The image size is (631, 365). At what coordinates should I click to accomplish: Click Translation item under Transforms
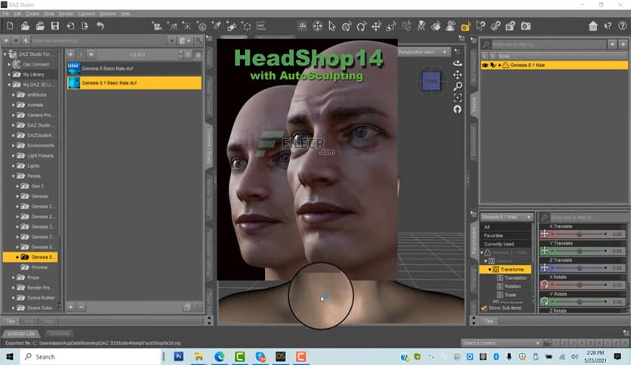point(515,278)
